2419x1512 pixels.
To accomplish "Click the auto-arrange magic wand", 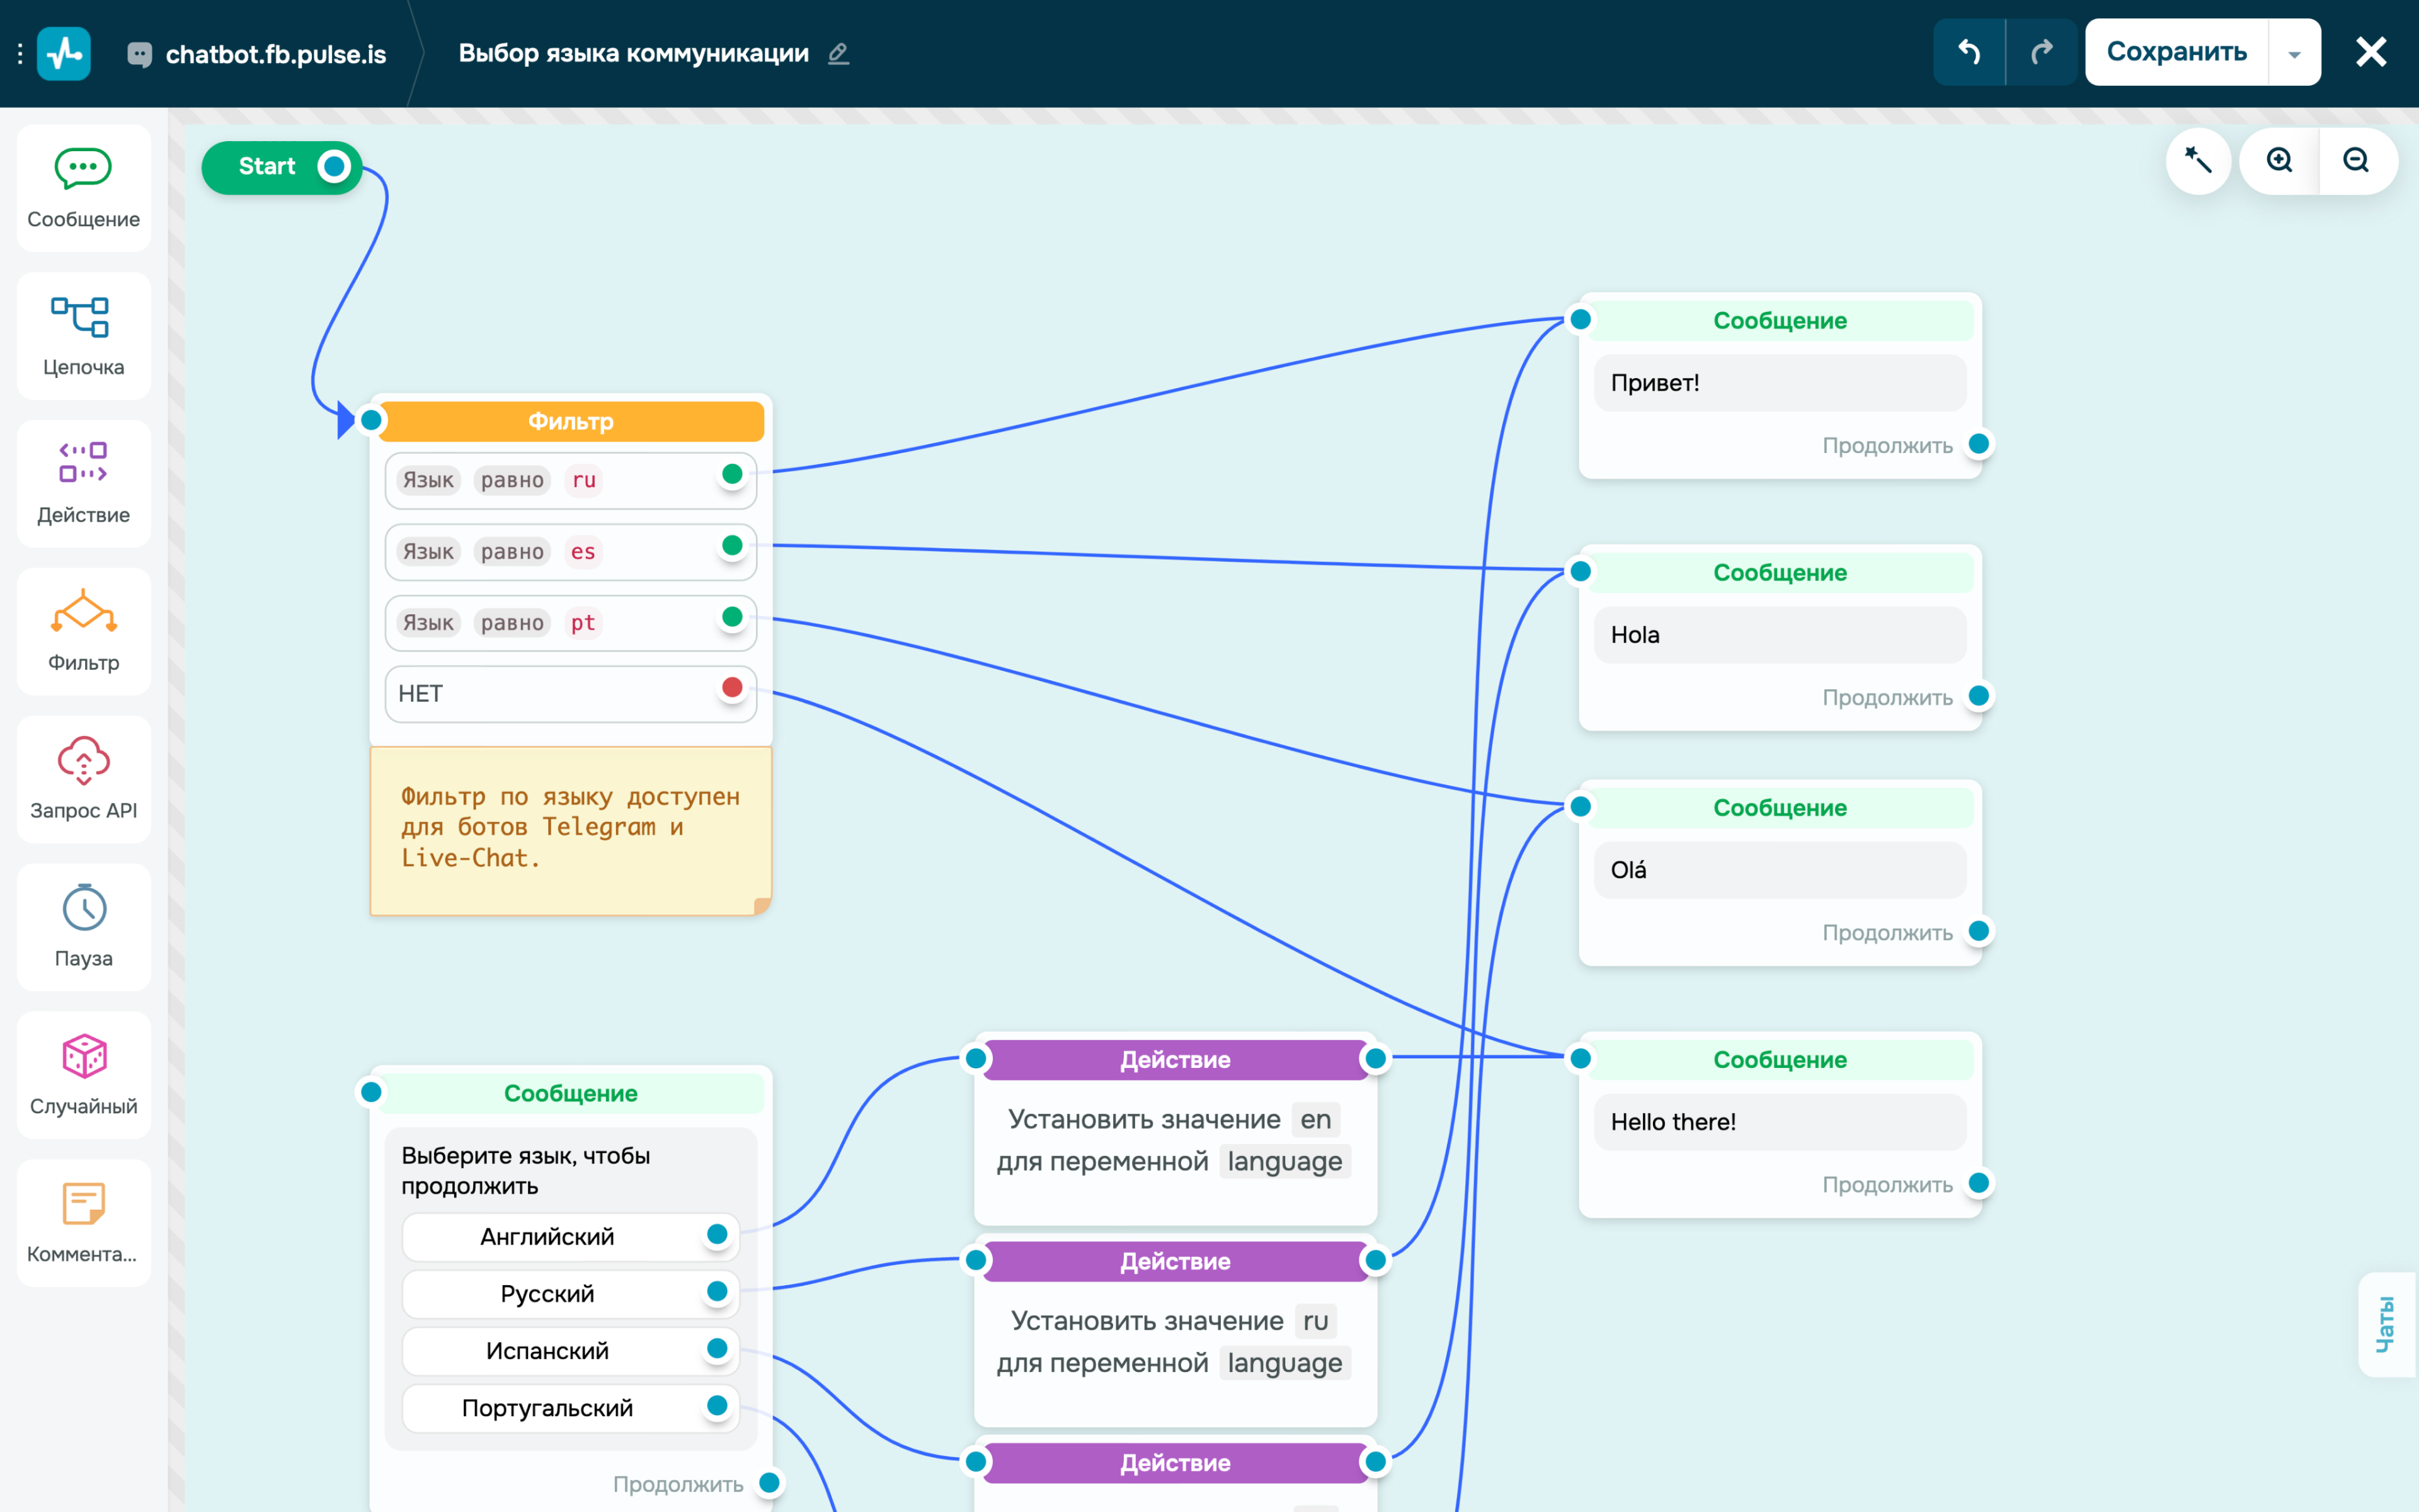I will pos(2198,161).
